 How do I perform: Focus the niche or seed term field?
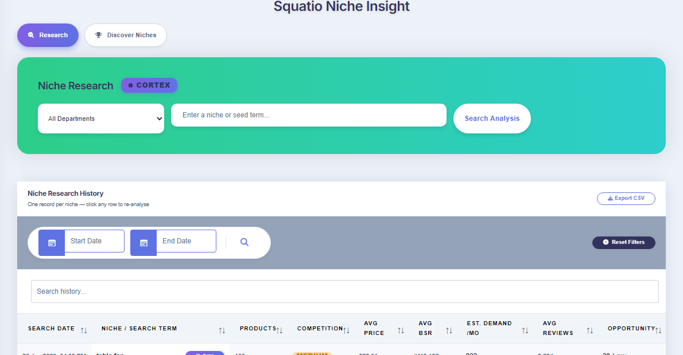(x=308, y=115)
